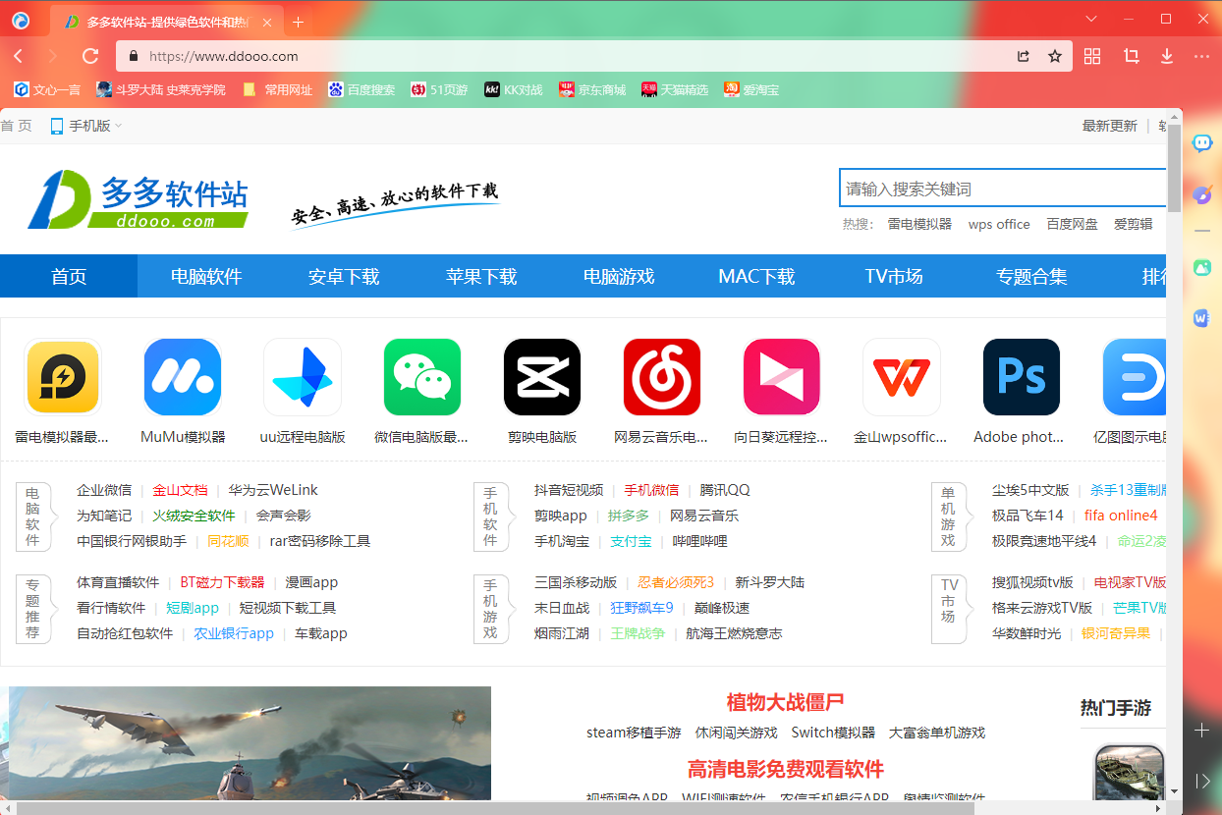Open the browser more options menu

tap(1202, 56)
